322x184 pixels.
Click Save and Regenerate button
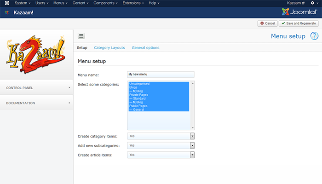pos(299,23)
